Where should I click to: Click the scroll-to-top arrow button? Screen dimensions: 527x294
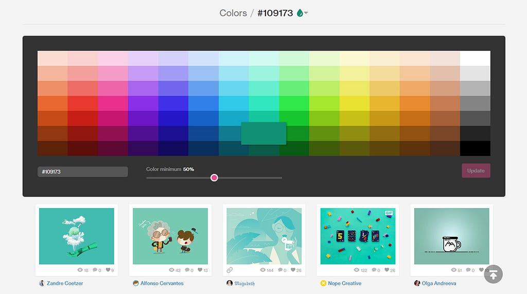pyautogui.click(x=493, y=274)
